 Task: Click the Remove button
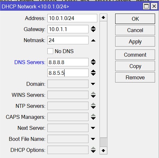(135, 77)
